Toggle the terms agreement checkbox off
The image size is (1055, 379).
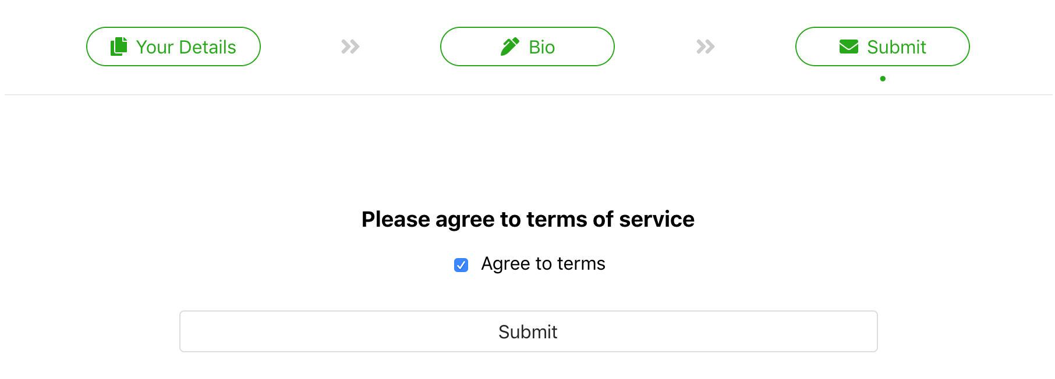tap(461, 265)
